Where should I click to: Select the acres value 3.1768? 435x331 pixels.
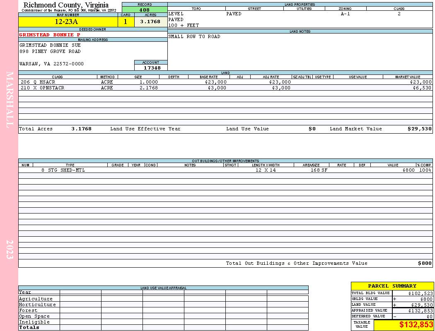click(151, 22)
